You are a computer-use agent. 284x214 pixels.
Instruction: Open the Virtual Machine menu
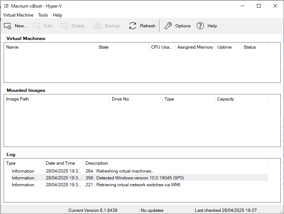[x=18, y=15]
